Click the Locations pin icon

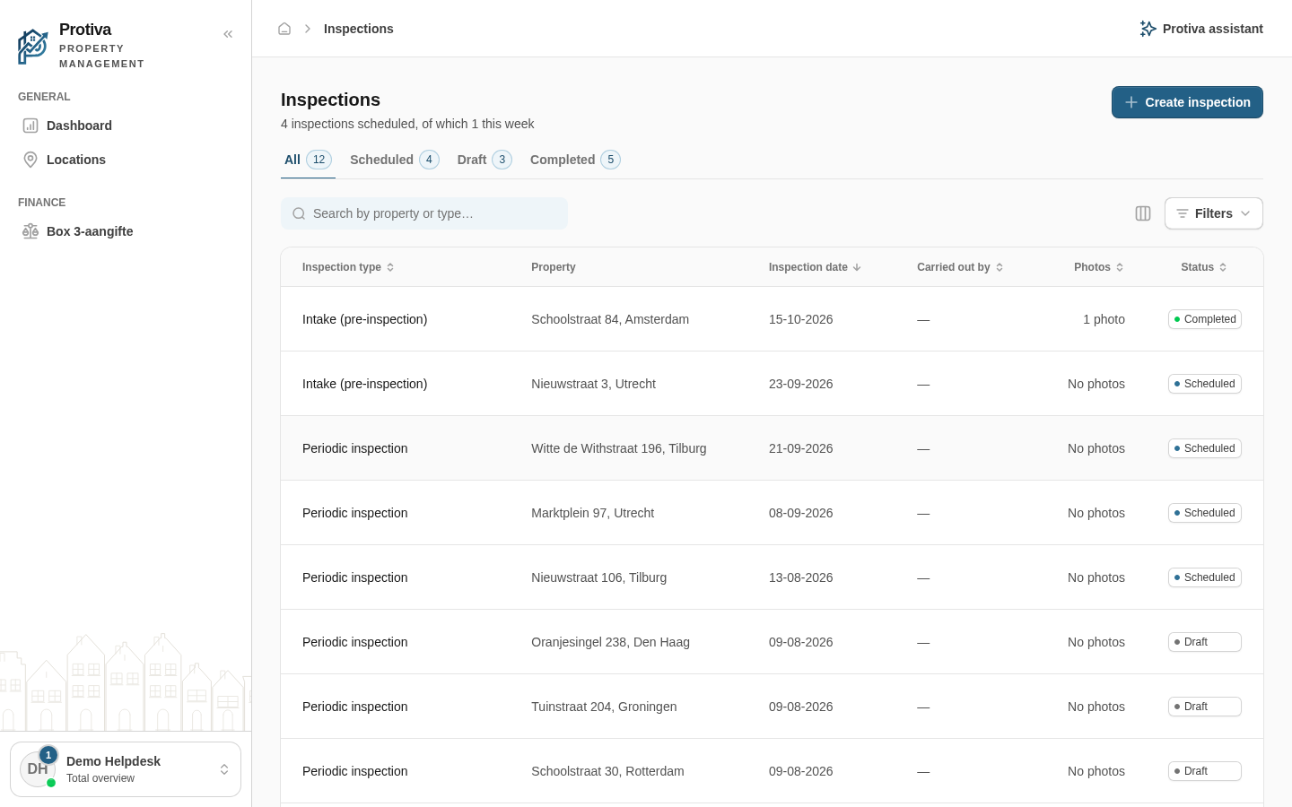click(31, 160)
